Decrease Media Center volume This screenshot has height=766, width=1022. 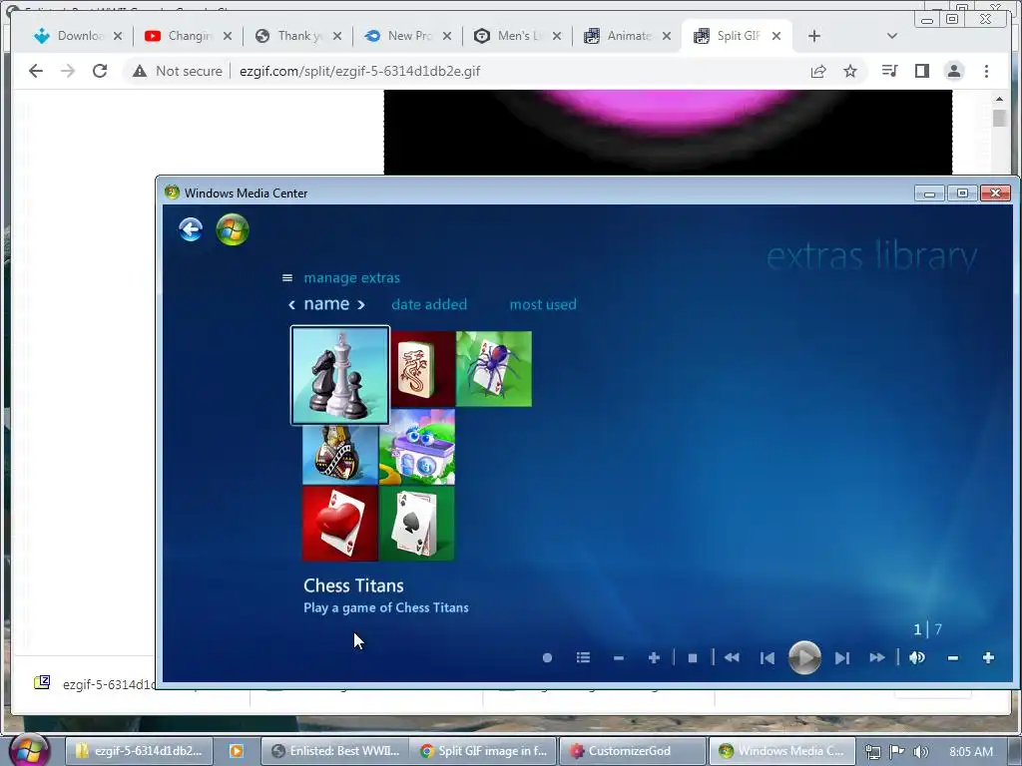(953, 658)
